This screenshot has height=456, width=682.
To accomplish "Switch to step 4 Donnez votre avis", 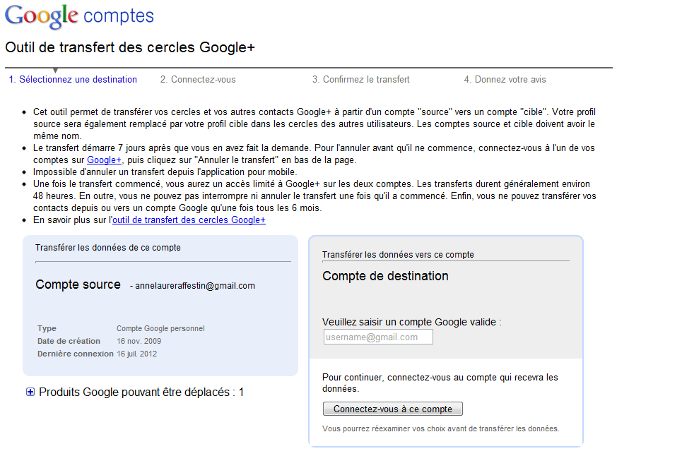I will click(x=505, y=80).
